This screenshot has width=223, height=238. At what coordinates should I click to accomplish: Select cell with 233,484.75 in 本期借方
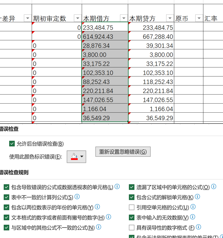pos(105,27)
